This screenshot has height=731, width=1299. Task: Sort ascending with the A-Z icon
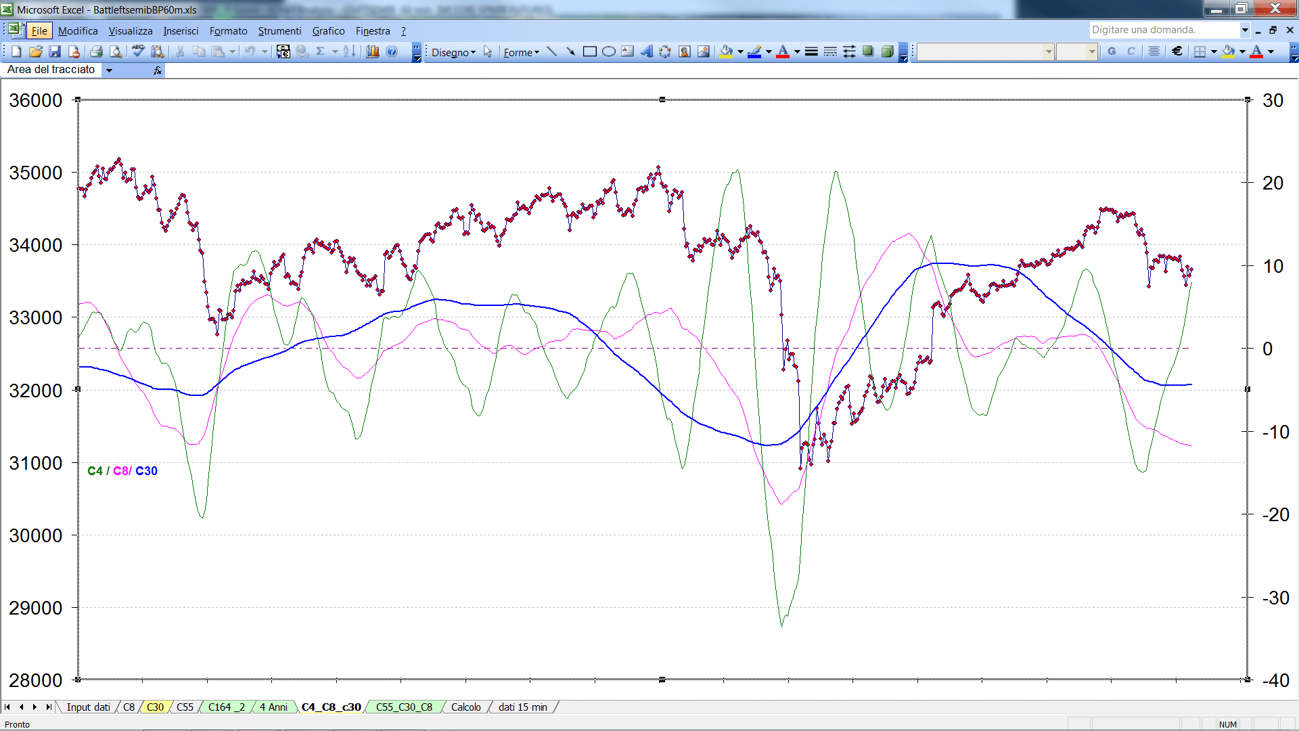pyautogui.click(x=349, y=51)
